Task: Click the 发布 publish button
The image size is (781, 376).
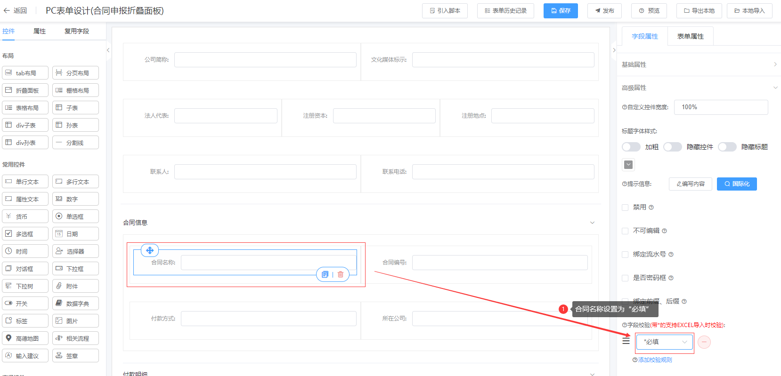Action: tap(604, 11)
